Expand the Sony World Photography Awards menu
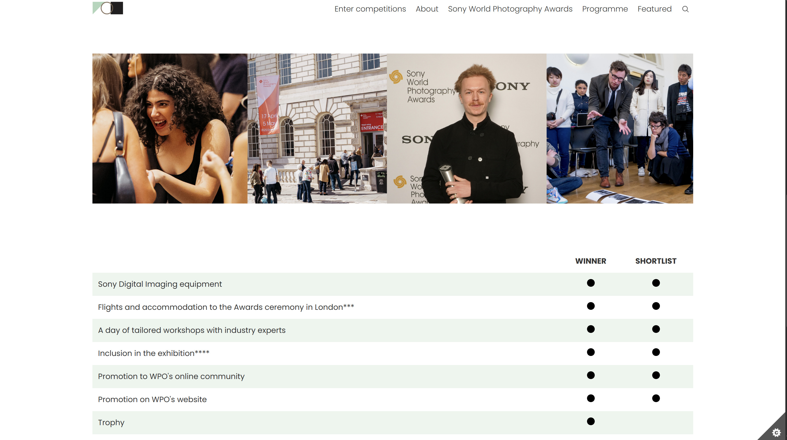This screenshot has width=787, height=440. [510, 9]
